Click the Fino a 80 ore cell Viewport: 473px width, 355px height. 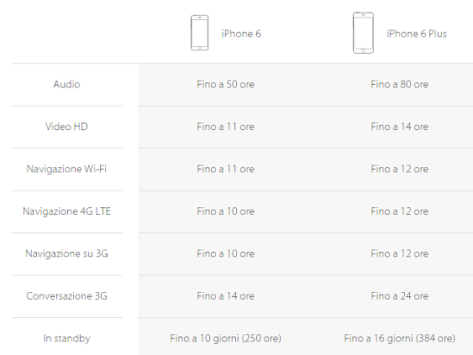(399, 84)
